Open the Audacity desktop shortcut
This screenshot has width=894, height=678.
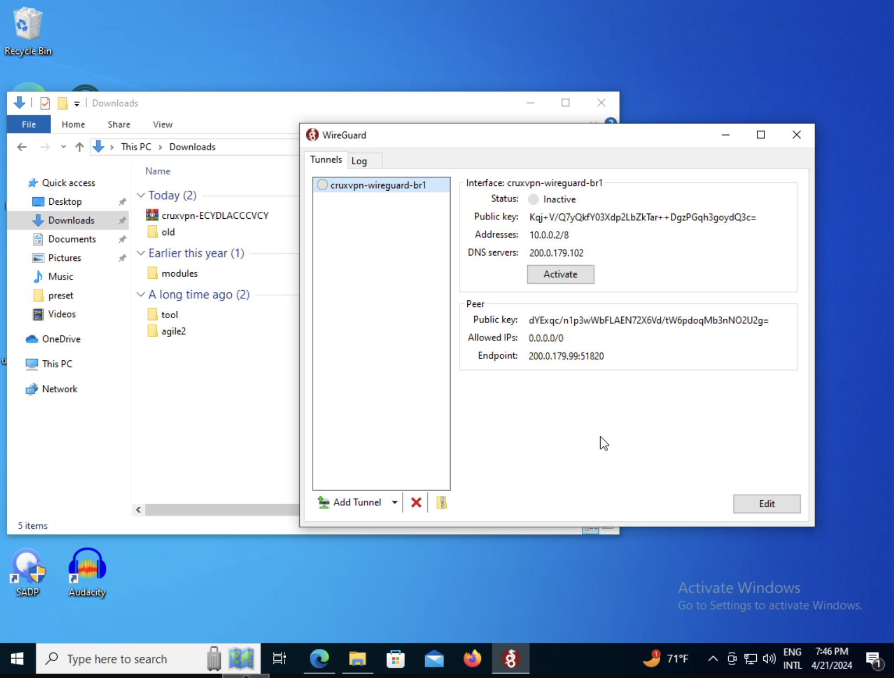pos(87,572)
